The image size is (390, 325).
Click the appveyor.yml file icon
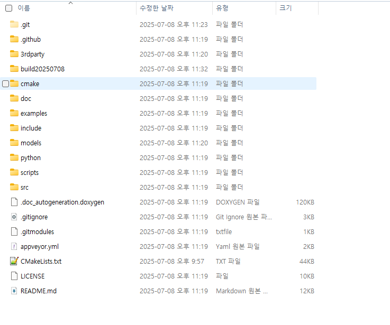tap(14, 246)
